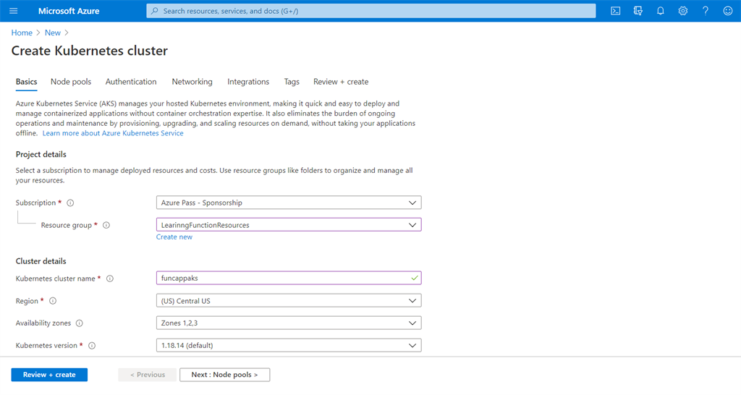Image resolution: width=741 pixels, height=395 pixels.
Task: Open the notifications bell
Action: click(x=661, y=11)
